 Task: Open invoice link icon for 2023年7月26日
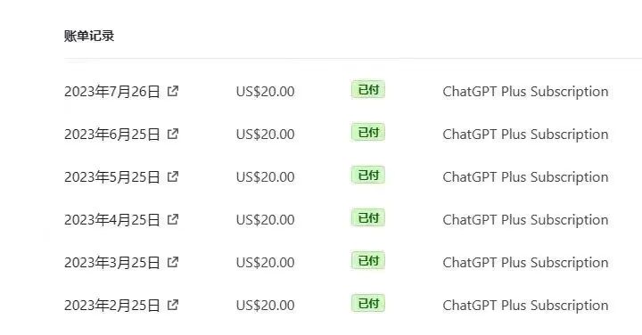coord(173,91)
